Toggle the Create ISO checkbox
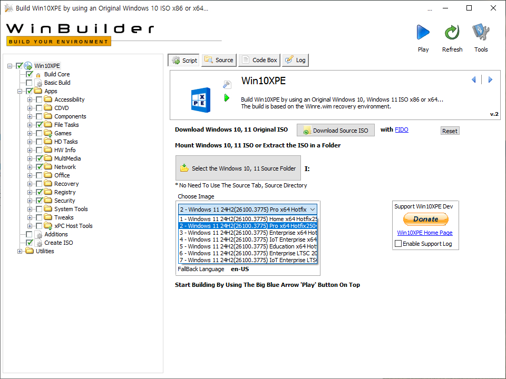 (29, 243)
